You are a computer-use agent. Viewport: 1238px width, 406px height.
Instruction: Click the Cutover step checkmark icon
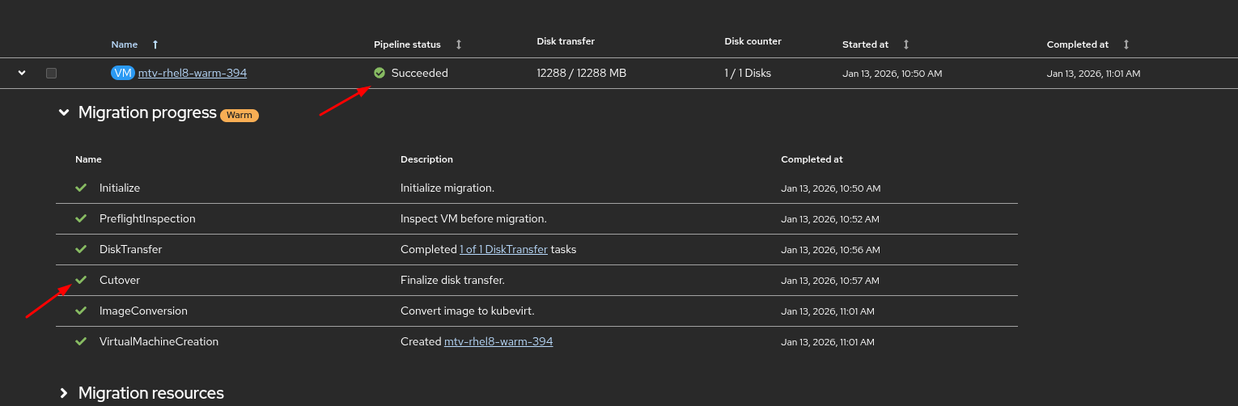(81, 280)
